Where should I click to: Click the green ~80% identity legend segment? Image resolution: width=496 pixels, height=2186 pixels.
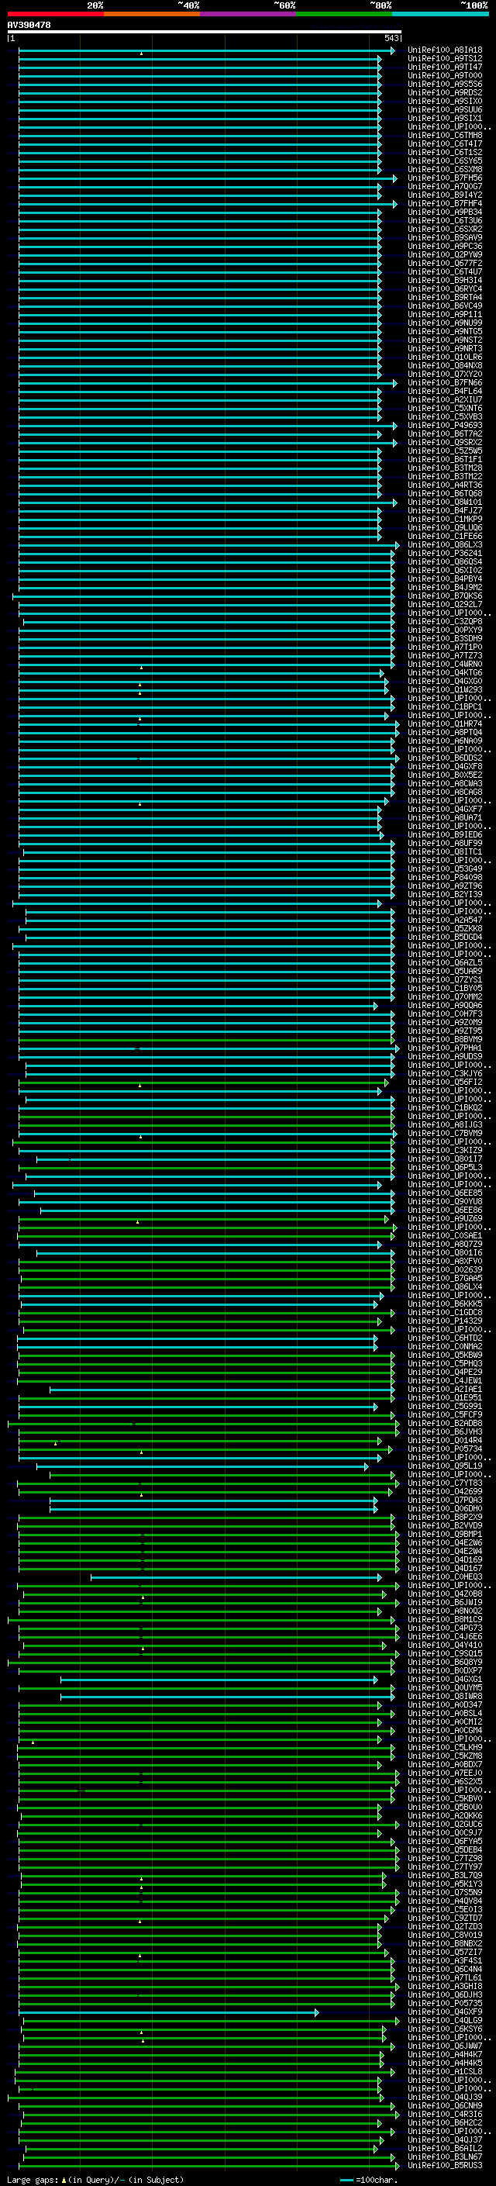344,14
